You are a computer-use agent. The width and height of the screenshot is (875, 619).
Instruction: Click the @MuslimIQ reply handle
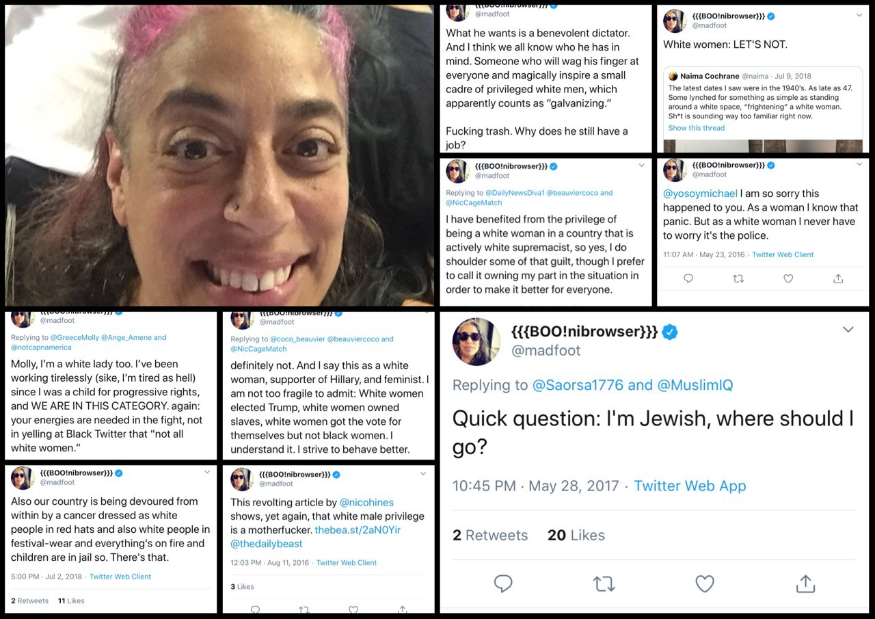point(695,385)
